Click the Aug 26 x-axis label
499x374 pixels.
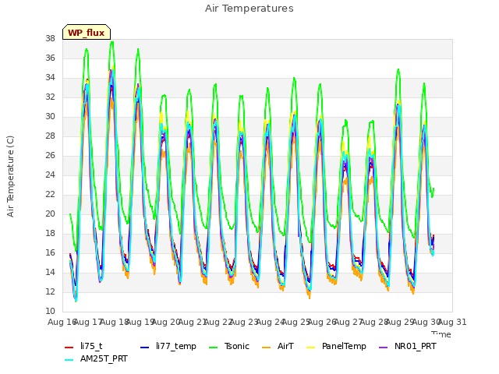(x=322, y=322)
